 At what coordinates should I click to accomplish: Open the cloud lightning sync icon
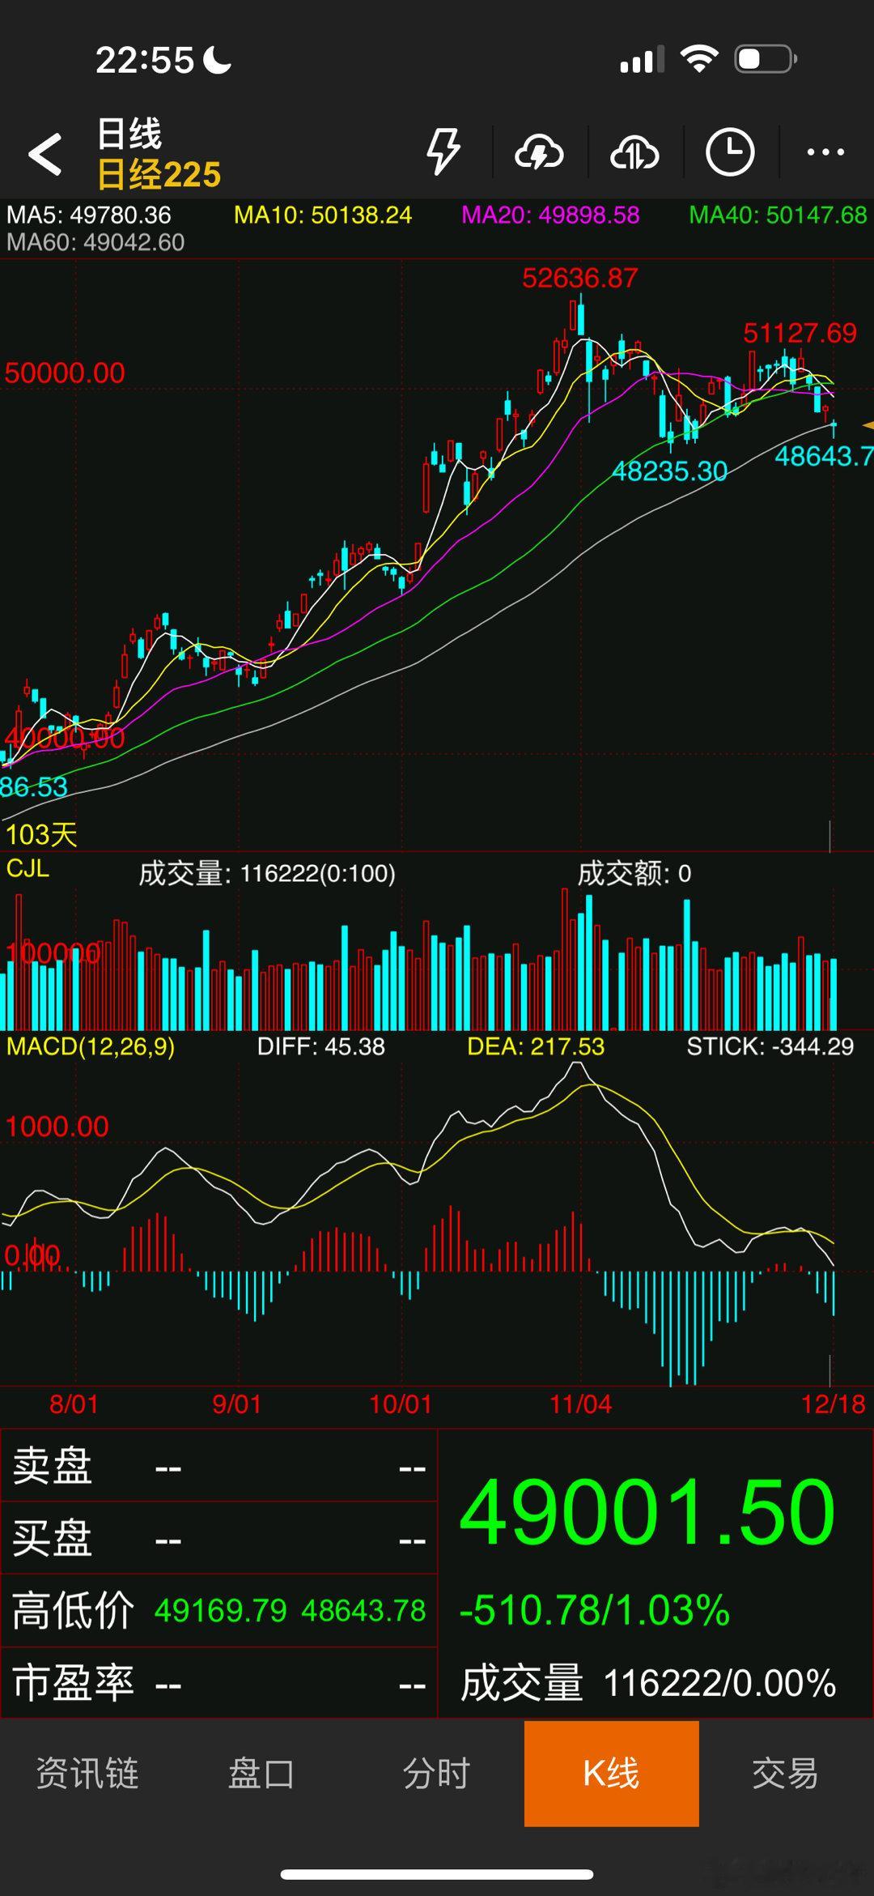click(539, 151)
